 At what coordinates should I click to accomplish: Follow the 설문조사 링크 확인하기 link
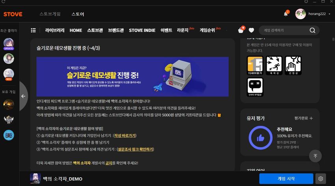[x=136, y=149]
